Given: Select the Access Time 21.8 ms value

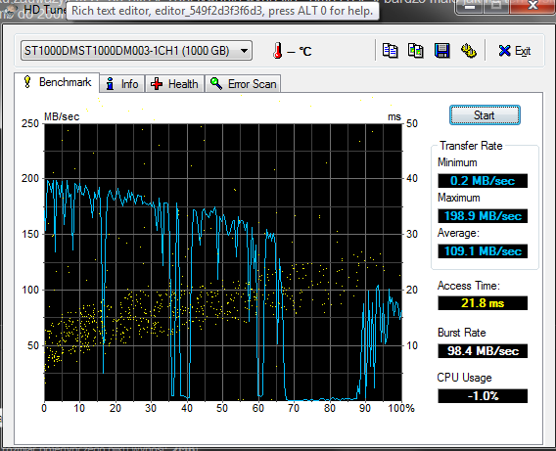Looking at the screenshot, I should (x=483, y=303).
